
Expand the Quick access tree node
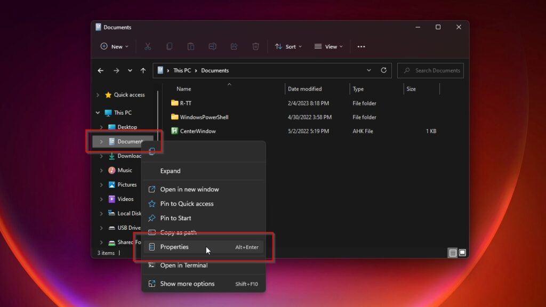tap(98, 95)
